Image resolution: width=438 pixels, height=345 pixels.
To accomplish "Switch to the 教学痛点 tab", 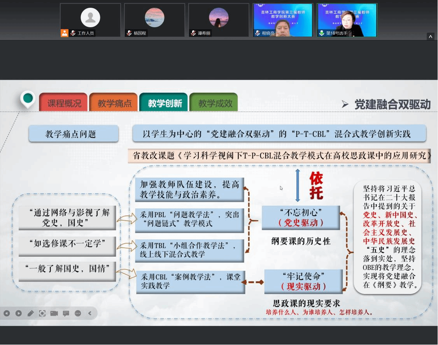I will pos(114,103).
